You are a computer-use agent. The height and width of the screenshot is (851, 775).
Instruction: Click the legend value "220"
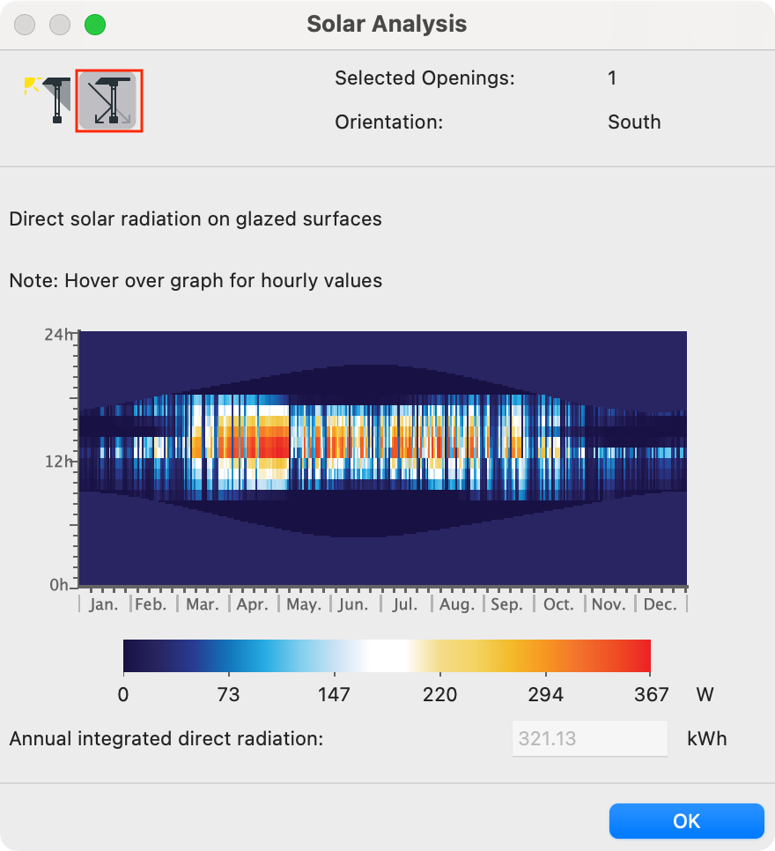[x=439, y=694]
